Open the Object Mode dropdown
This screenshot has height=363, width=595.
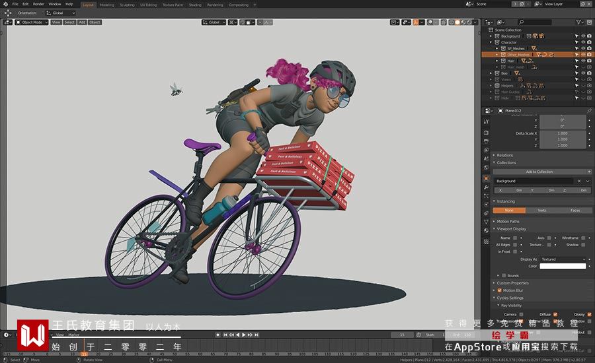(32, 22)
